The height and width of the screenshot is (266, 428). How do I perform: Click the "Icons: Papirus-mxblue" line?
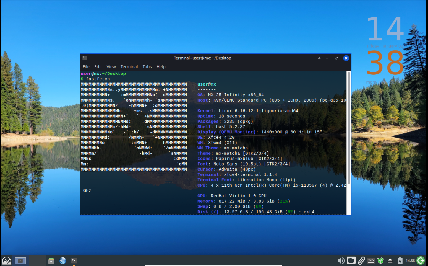tap(240, 159)
